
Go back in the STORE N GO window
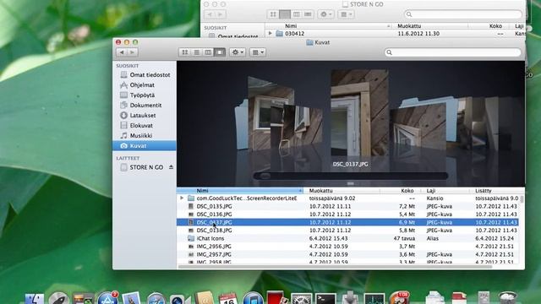pos(210,14)
